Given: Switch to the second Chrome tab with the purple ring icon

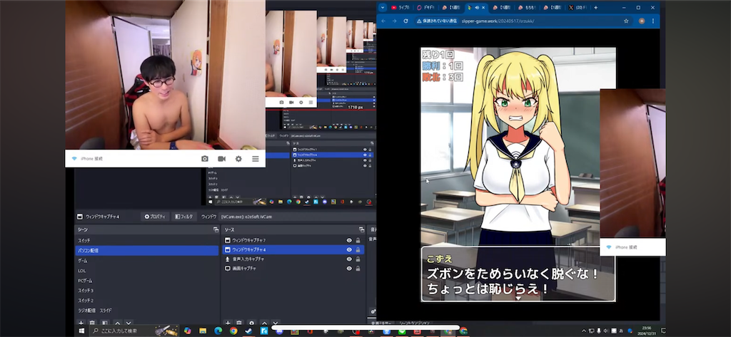Looking at the screenshot, I should tap(425, 7).
